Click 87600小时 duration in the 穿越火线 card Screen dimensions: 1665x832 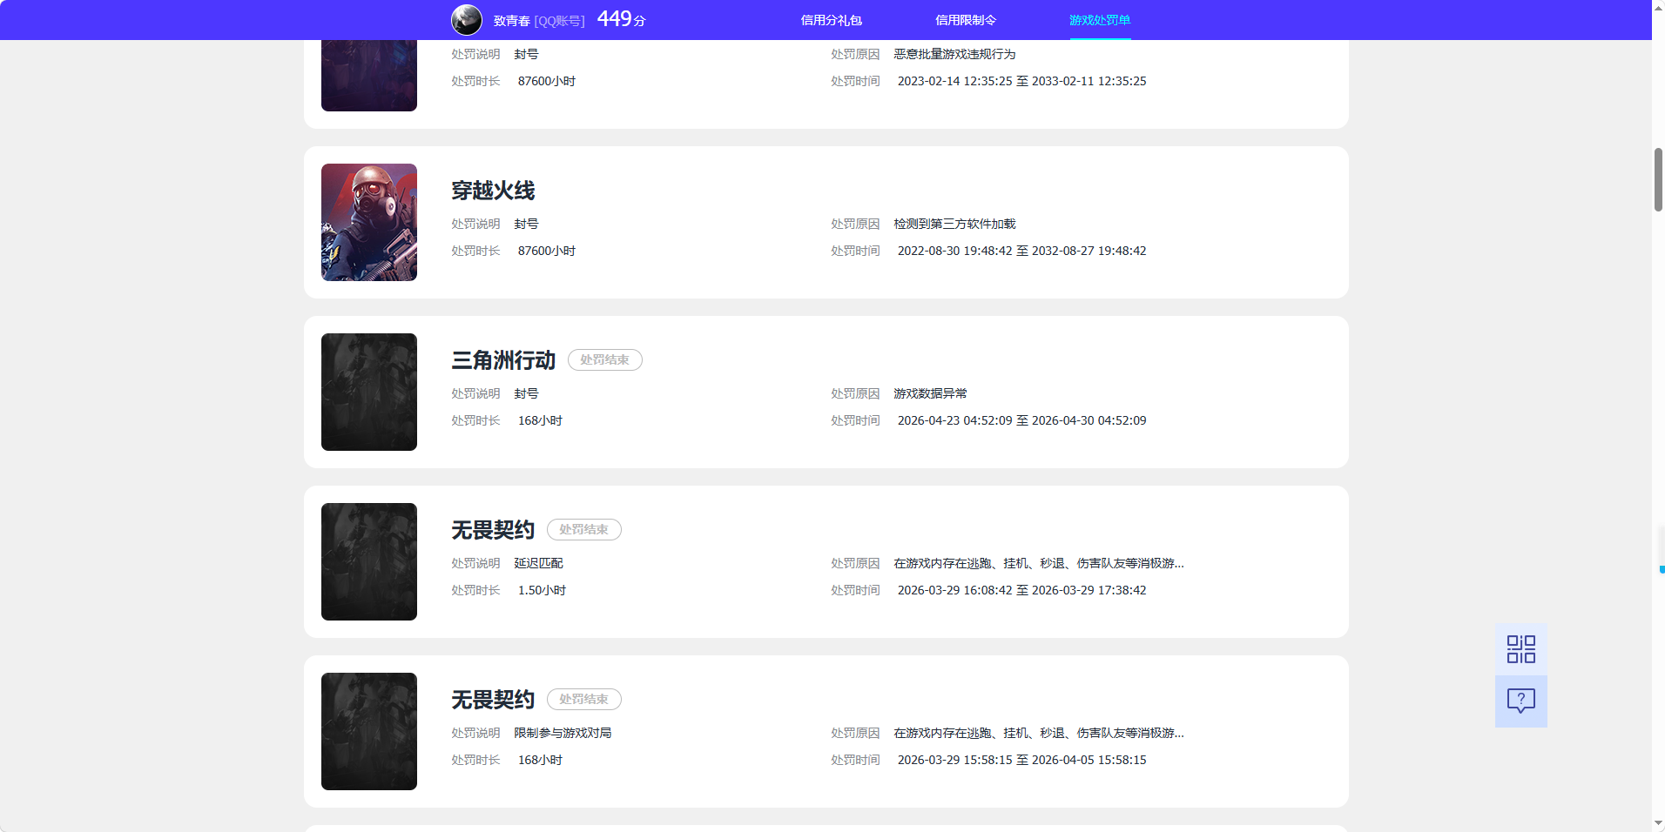click(x=547, y=251)
